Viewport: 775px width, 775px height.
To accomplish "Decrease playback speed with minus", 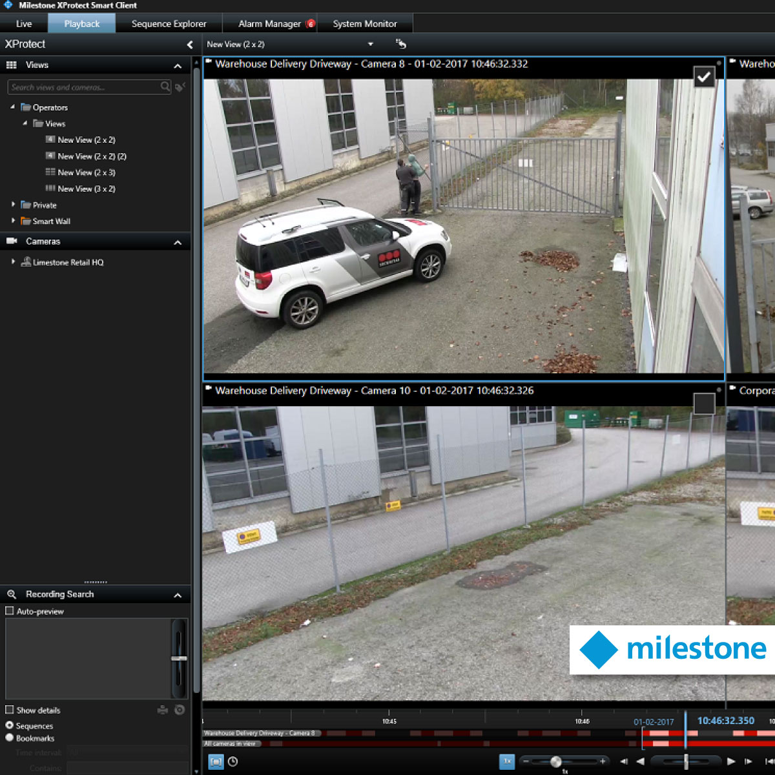I will [x=526, y=761].
